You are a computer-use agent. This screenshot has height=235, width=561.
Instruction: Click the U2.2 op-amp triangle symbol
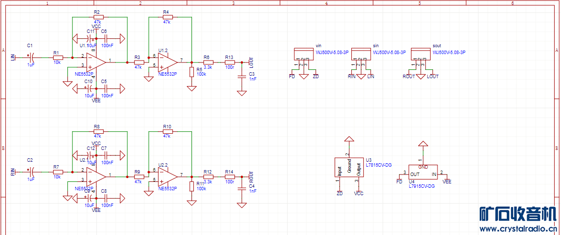point(168,175)
